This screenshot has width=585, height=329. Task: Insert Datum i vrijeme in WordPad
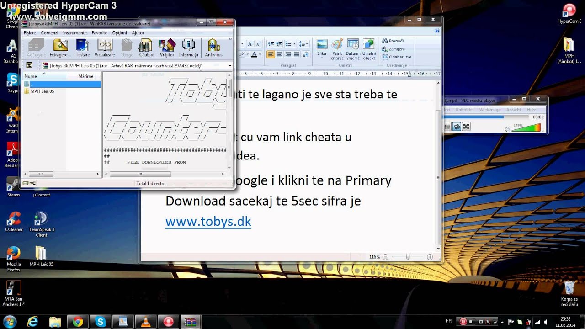click(x=352, y=49)
